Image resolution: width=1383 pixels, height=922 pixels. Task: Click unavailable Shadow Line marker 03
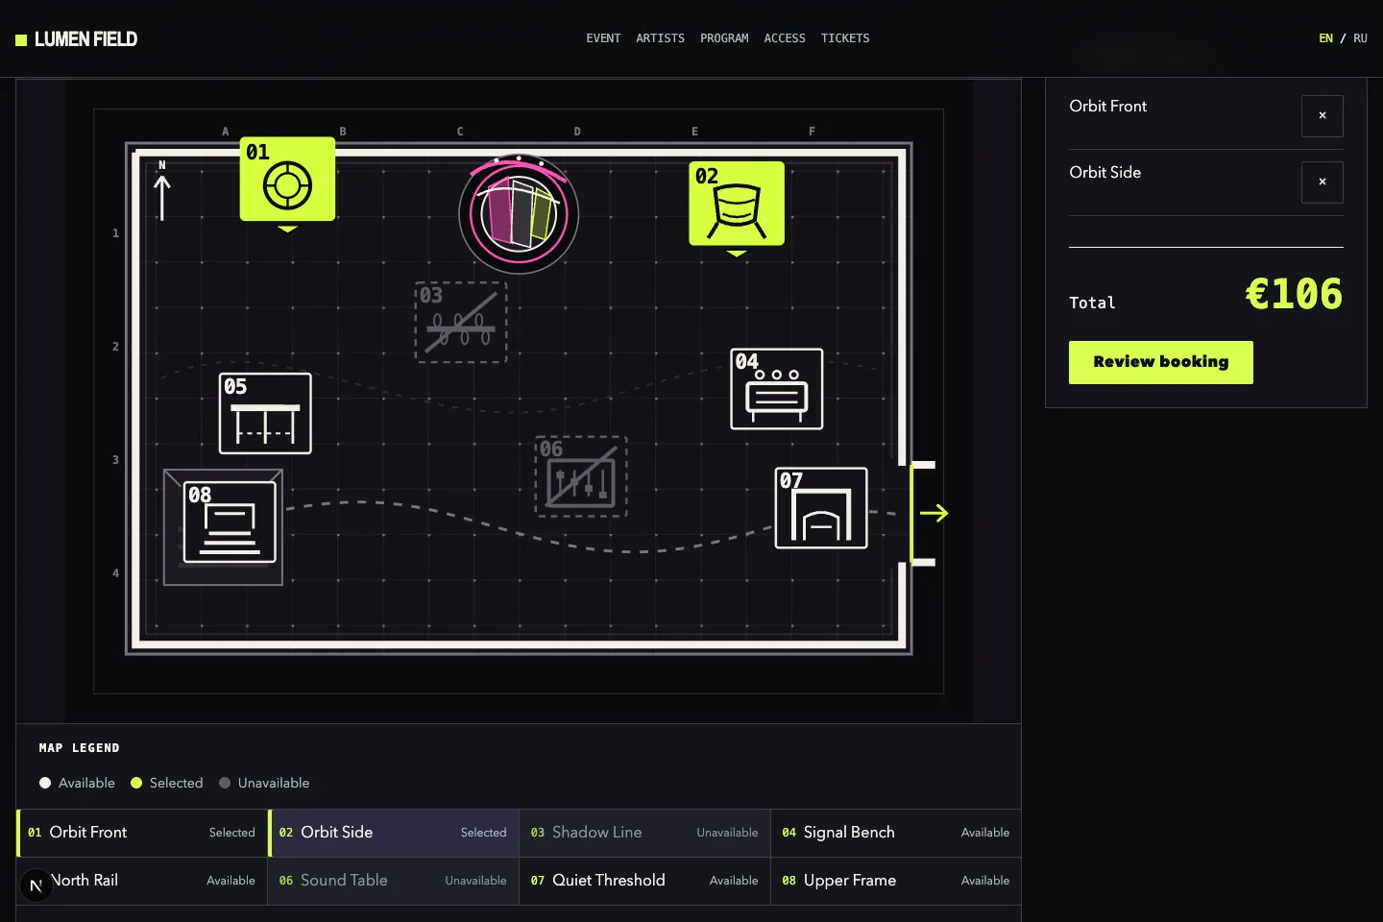point(461,322)
